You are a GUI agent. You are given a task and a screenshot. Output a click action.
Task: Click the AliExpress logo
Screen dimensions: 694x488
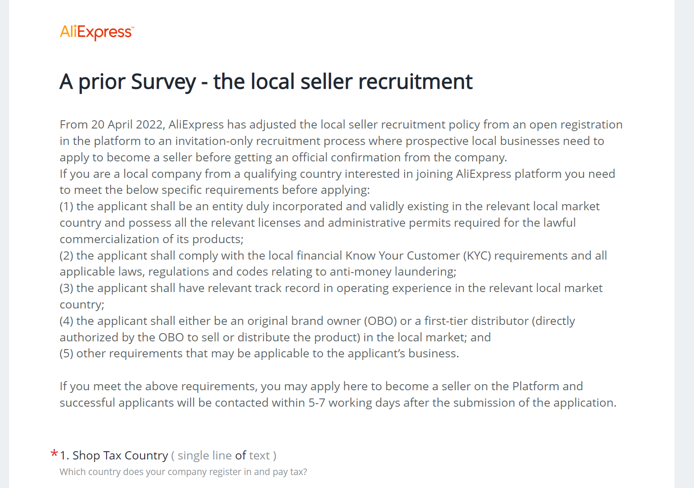pyautogui.click(x=97, y=32)
